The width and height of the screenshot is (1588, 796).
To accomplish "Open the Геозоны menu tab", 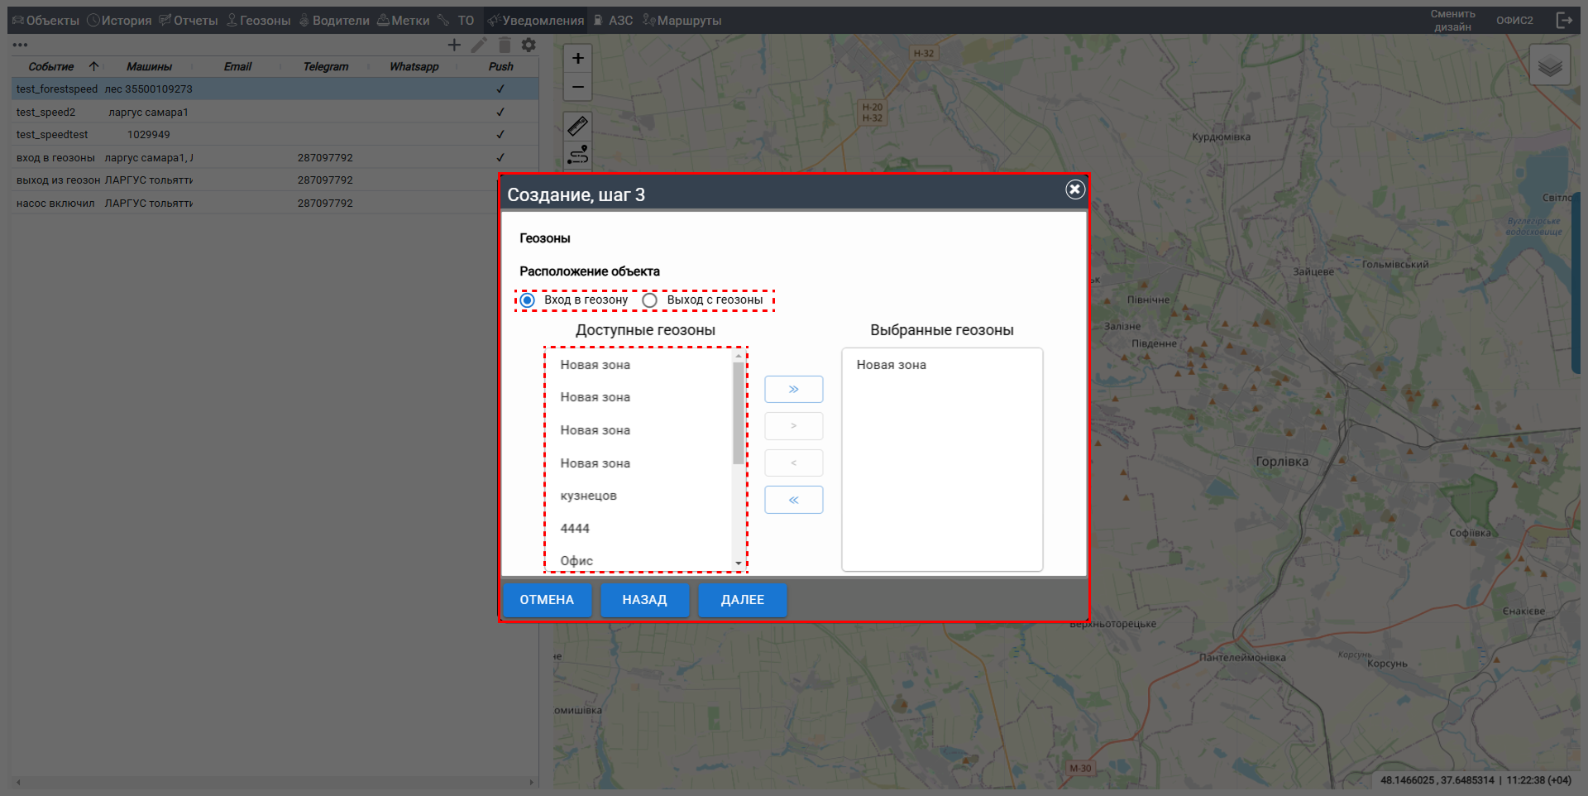I will (x=258, y=21).
